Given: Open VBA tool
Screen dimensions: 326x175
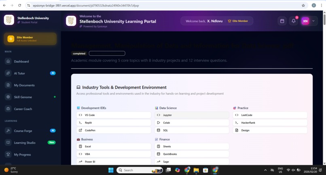Looking at the screenshot, I should pyautogui.click(x=114, y=154).
